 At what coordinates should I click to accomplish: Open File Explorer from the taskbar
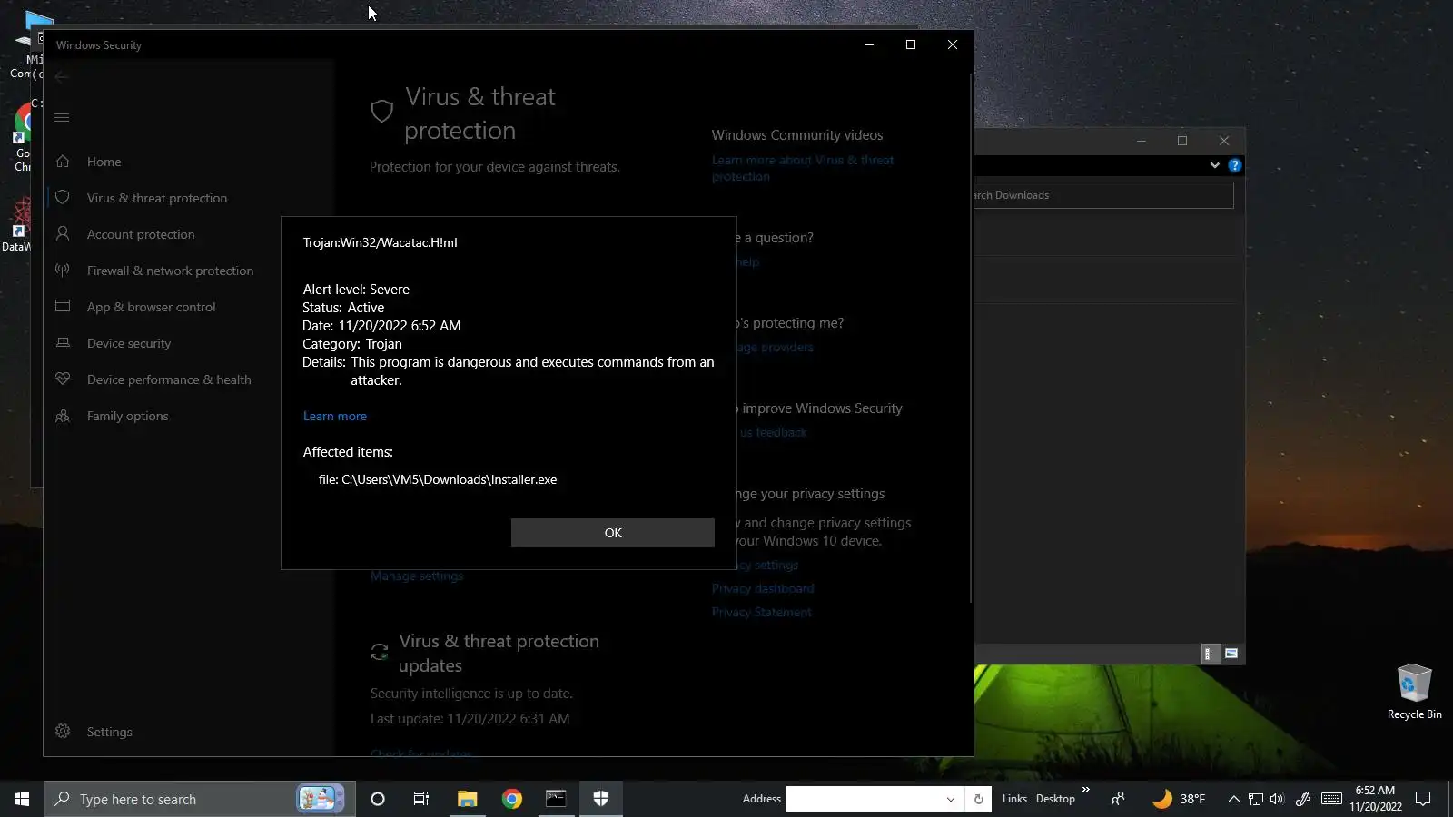(467, 799)
